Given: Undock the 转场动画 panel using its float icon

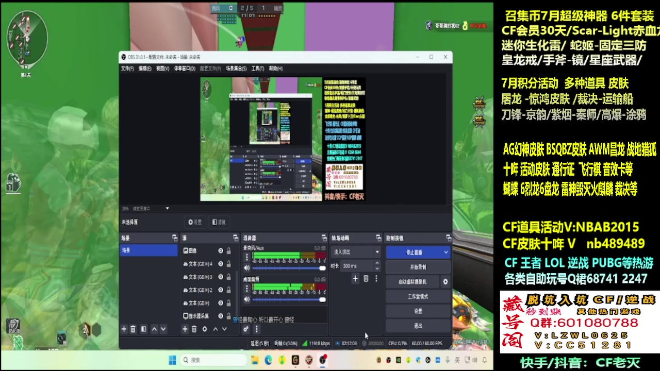Looking at the screenshot, I should pos(378,238).
